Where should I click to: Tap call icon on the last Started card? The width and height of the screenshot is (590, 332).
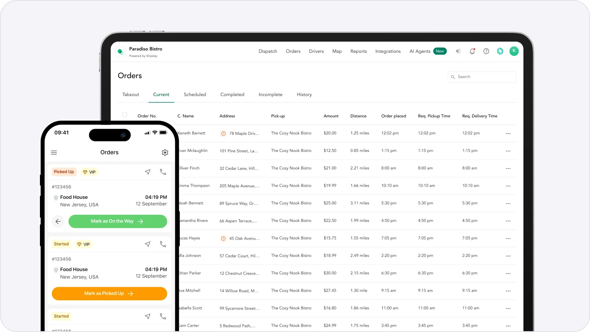163,316
